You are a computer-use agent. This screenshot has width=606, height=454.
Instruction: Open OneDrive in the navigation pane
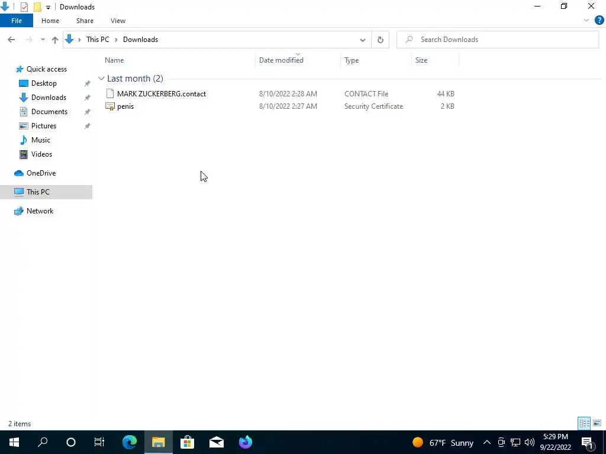tap(41, 173)
